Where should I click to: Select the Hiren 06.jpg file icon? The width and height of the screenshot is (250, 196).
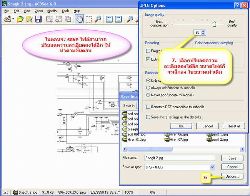point(167,135)
